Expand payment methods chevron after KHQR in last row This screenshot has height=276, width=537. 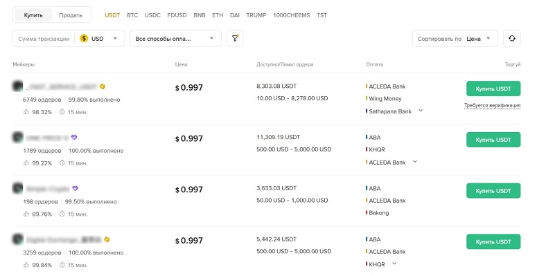coord(394,264)
